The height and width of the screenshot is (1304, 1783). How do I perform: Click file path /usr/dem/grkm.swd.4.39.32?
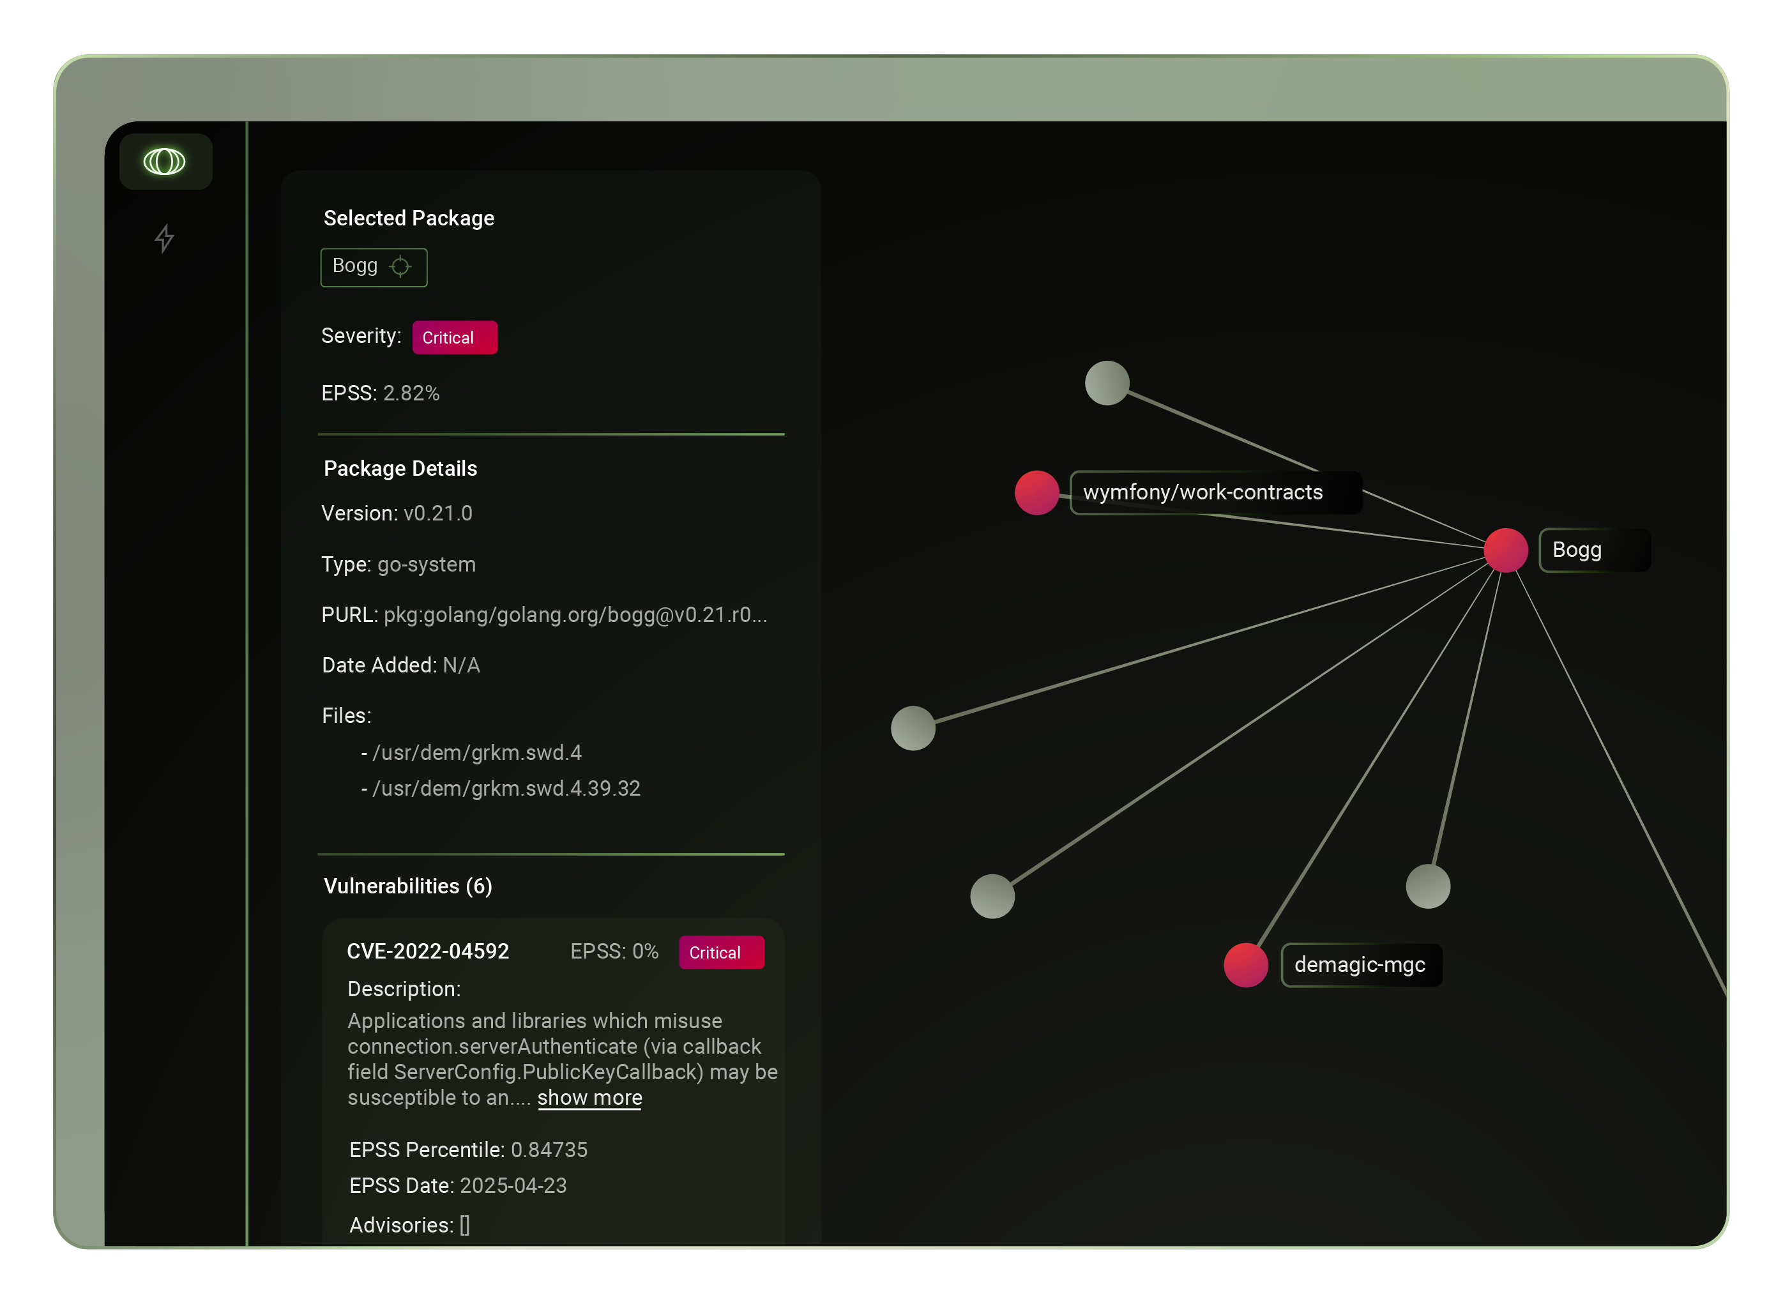pos(506,789)
